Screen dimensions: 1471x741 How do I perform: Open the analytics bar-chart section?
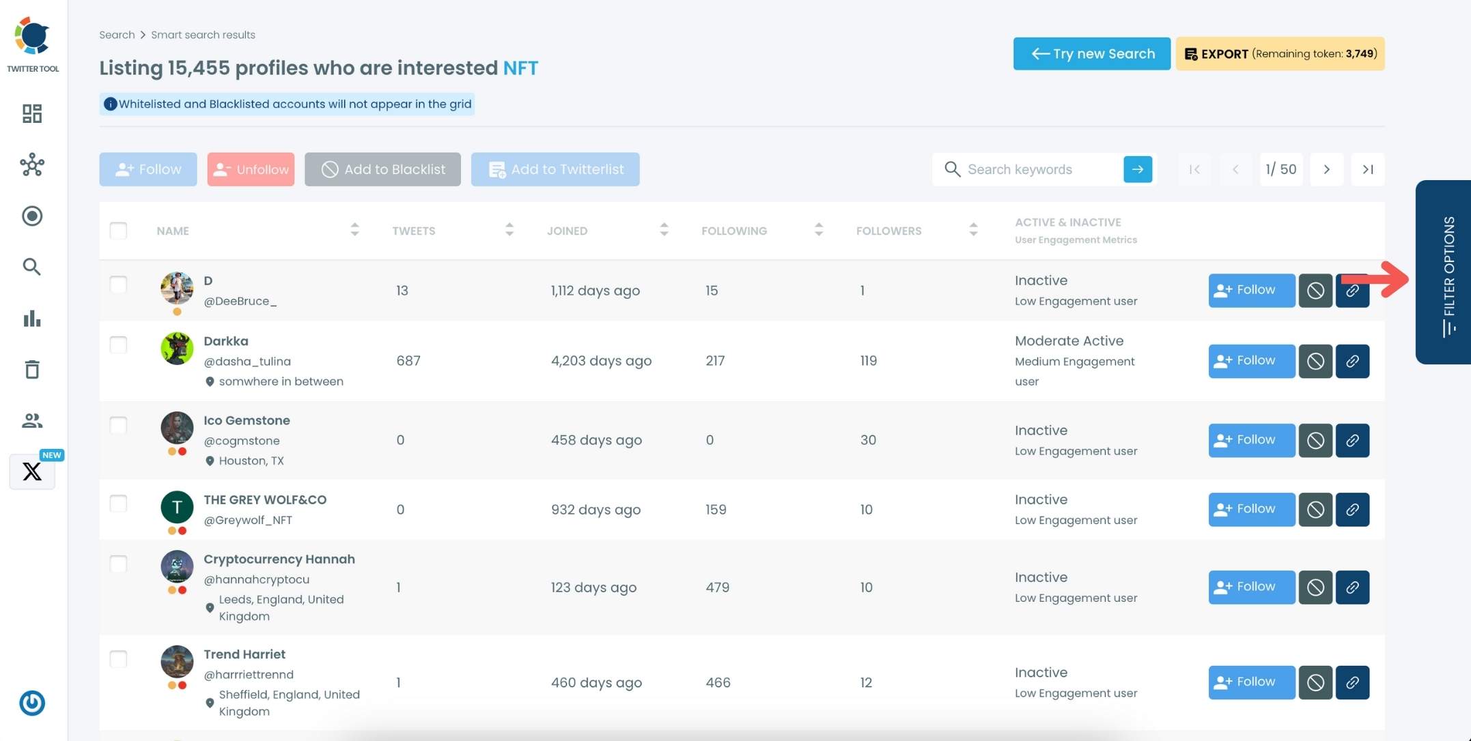coord(31,318)
